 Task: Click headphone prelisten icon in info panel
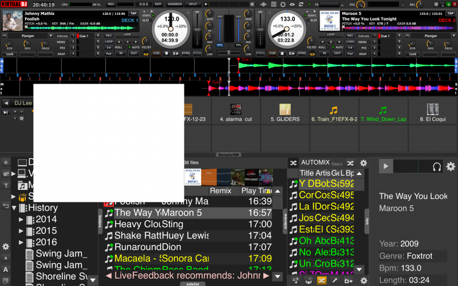(437, 166)
